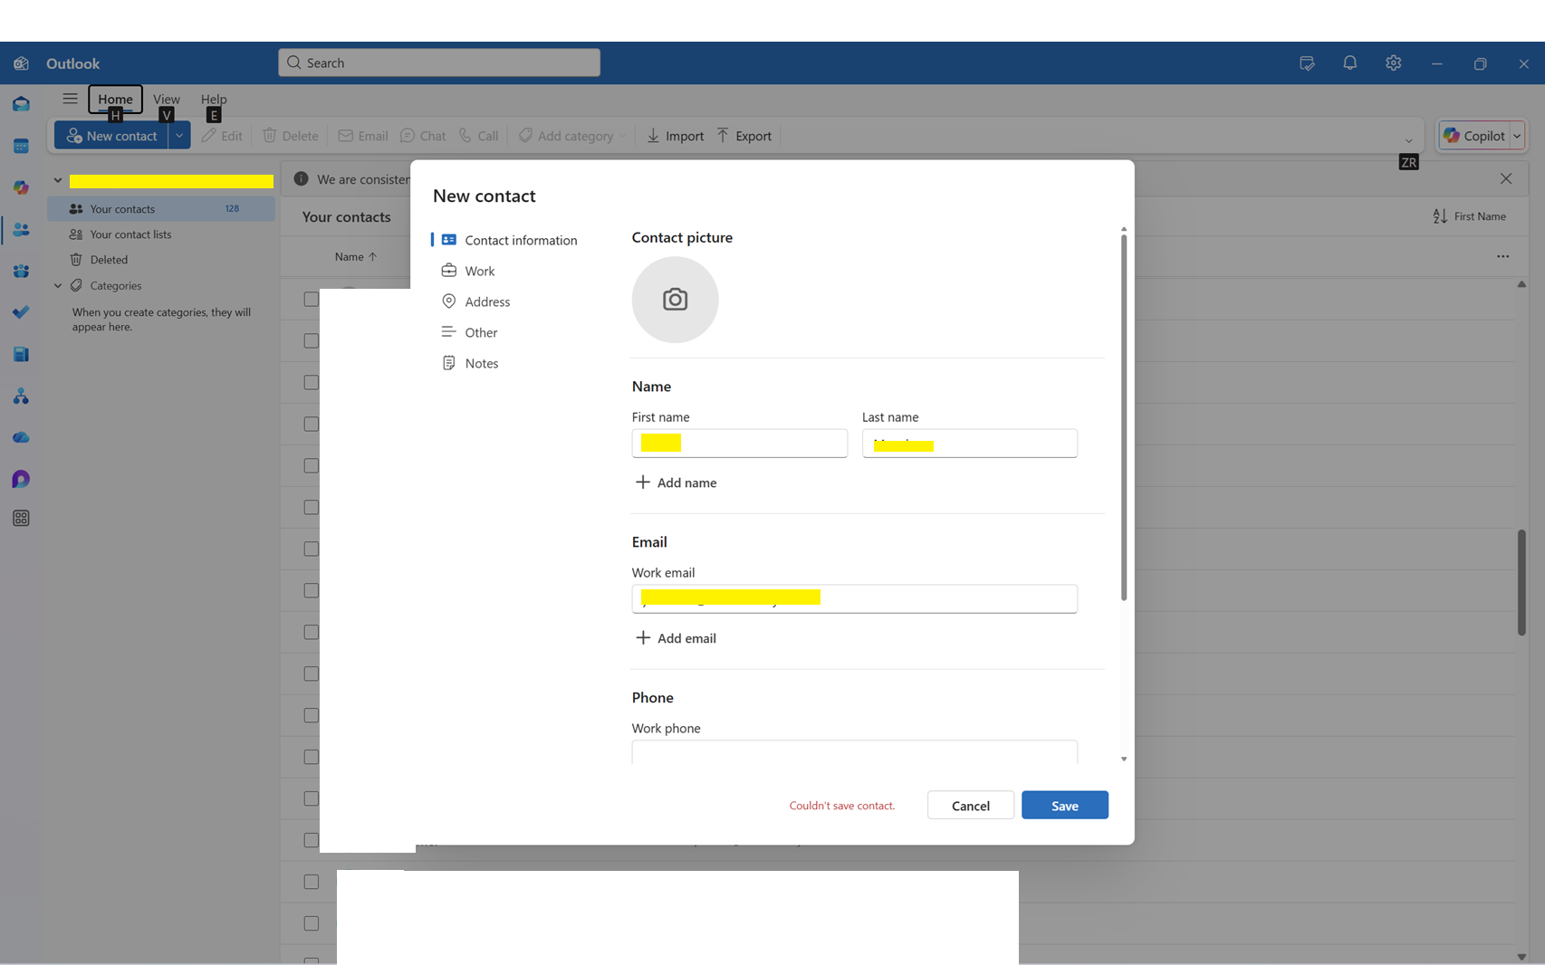This screenshot has width=1545, height=965.
Task: Save the new contact
Action: tap(1064, 805)
